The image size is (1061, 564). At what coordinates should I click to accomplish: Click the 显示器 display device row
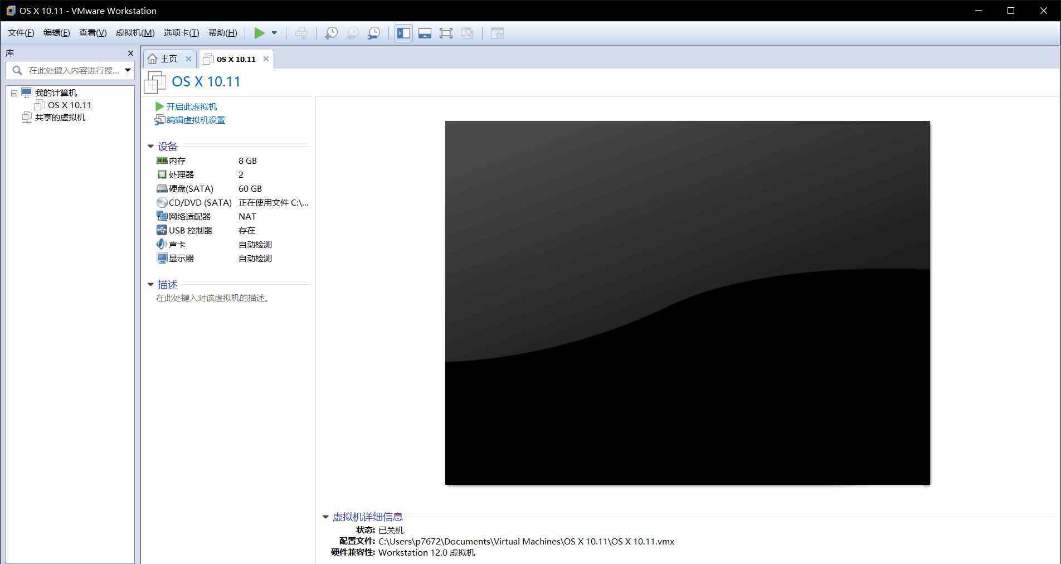[232, 258]
